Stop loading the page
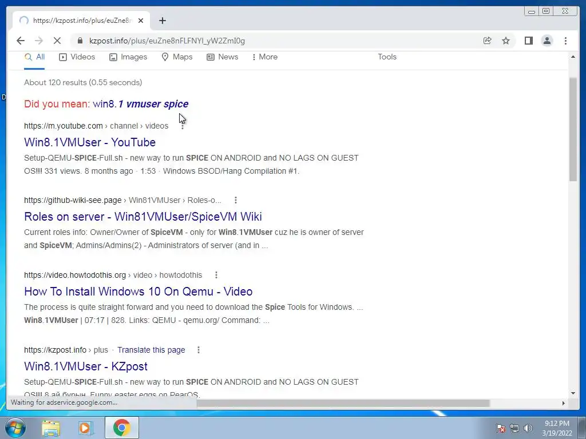The width and height of the screenshot is (586, 439). point(57,41)
